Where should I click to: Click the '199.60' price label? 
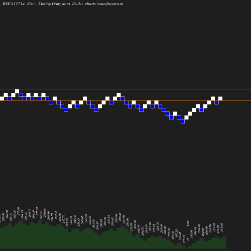coord(169,232)
